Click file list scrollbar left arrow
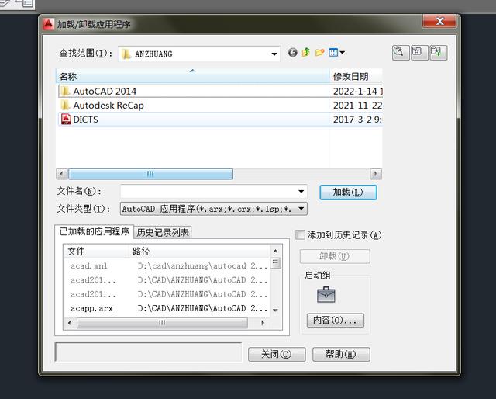The width and height of the screenshot is (496, 399). 62,174
